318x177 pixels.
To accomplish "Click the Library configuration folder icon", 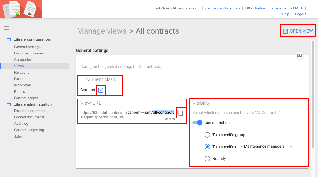I will click(9, 39).
